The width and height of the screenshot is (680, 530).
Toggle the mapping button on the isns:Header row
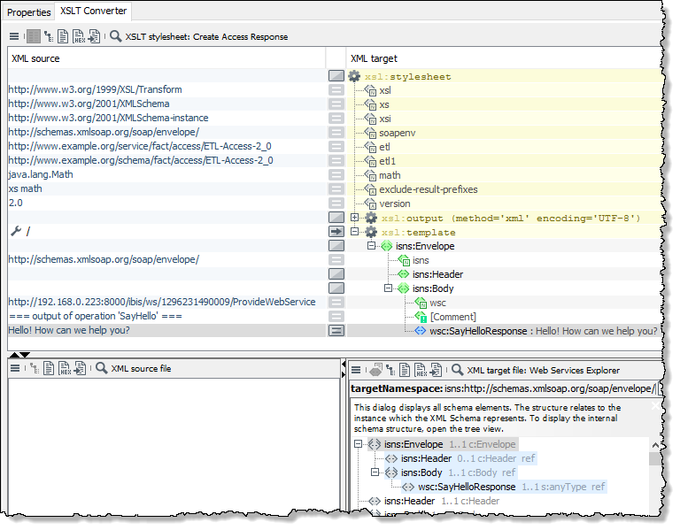click(x=336, y=274)
